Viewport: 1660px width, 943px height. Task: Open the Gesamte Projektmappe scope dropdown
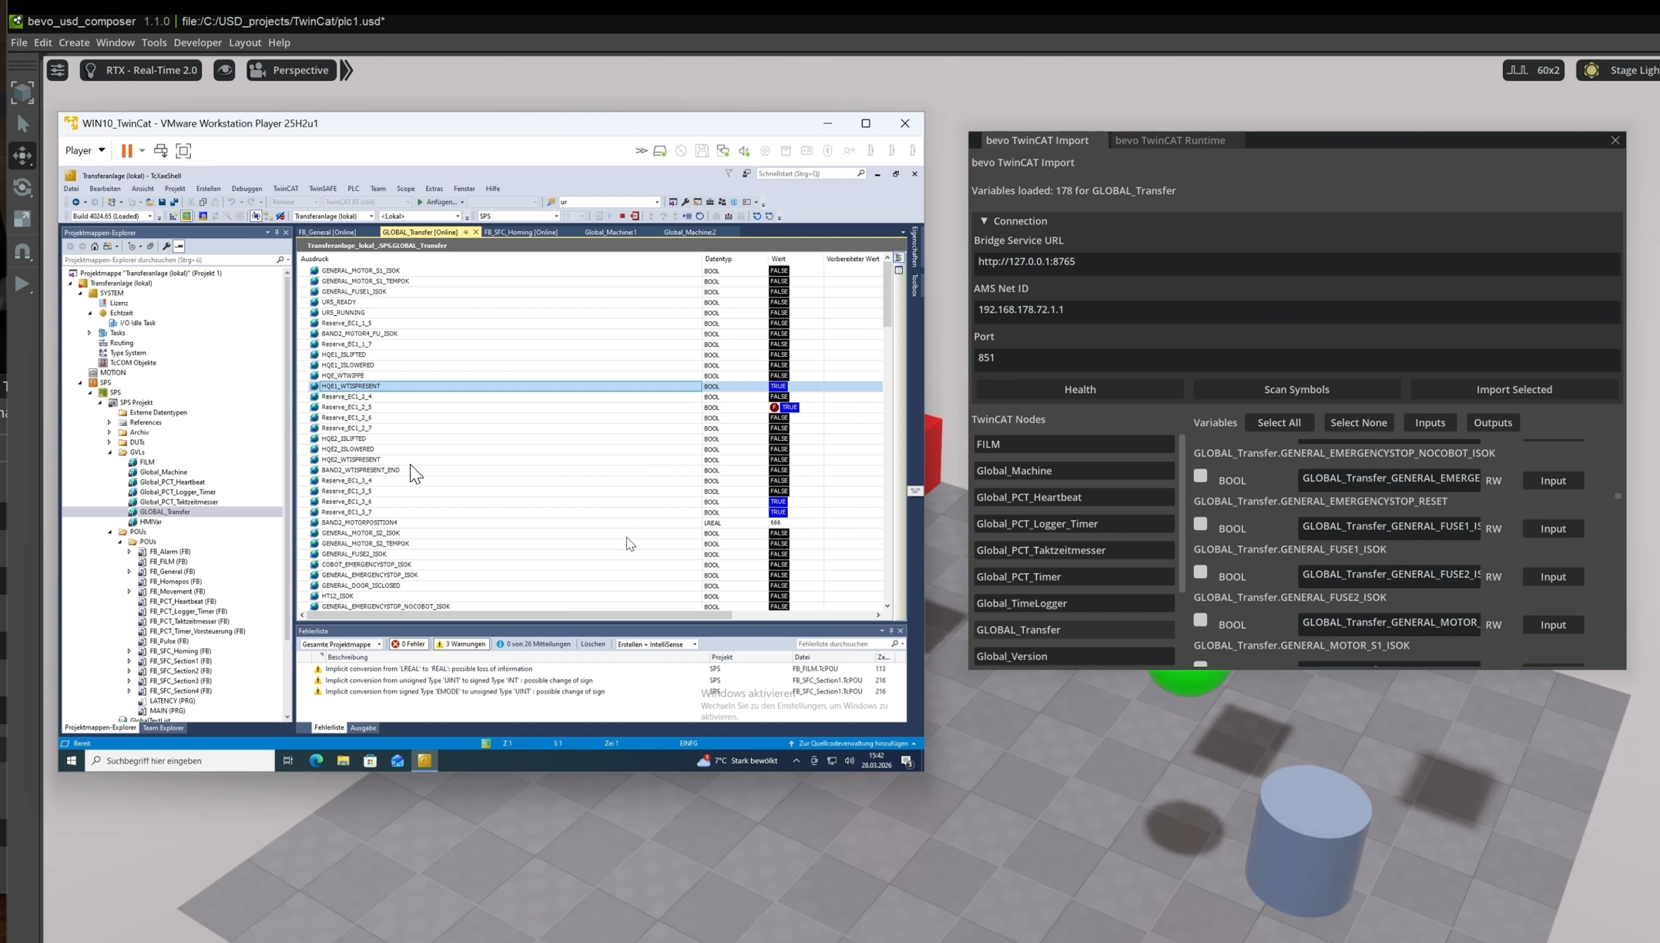(341, 644)
